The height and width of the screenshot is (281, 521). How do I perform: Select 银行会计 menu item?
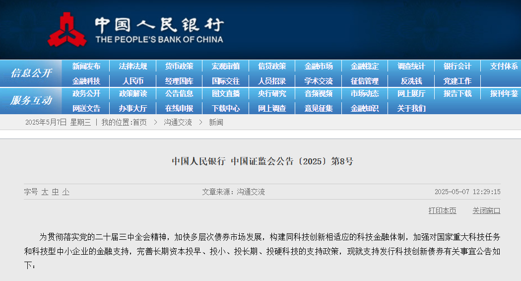tap(457, 66)
